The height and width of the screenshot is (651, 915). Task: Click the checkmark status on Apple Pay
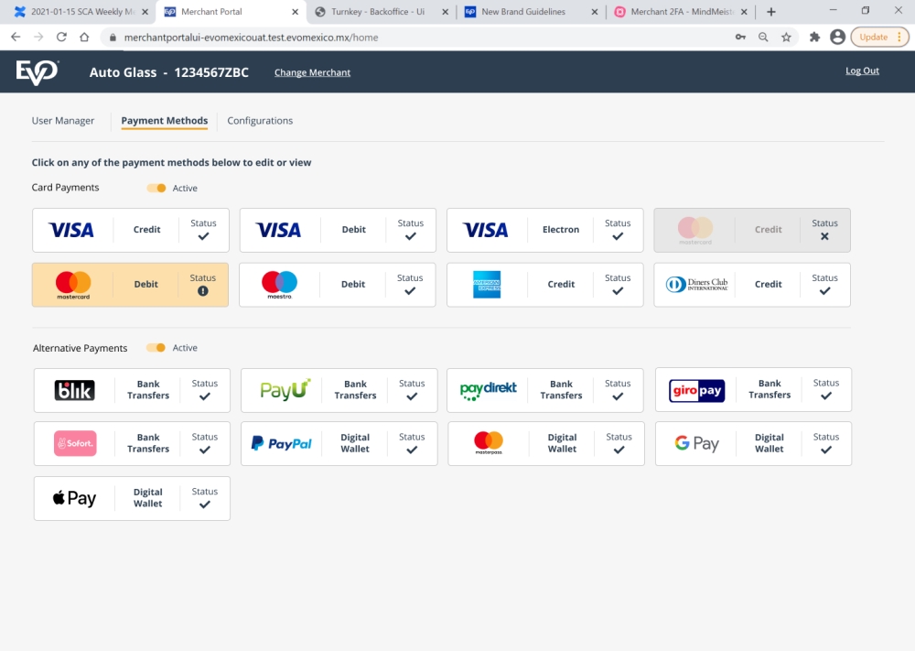click(204, 505)
